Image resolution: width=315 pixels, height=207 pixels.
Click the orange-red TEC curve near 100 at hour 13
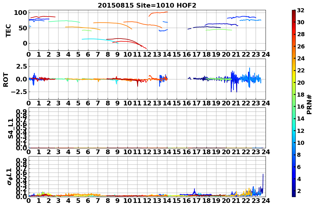[x=158, y=13]
